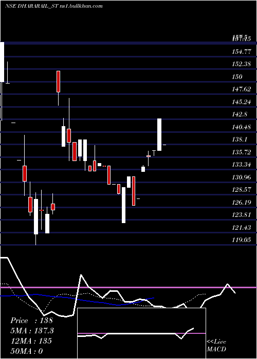Click the 135.72 price axis label
The image size is (257, 359).
[242, 152]
